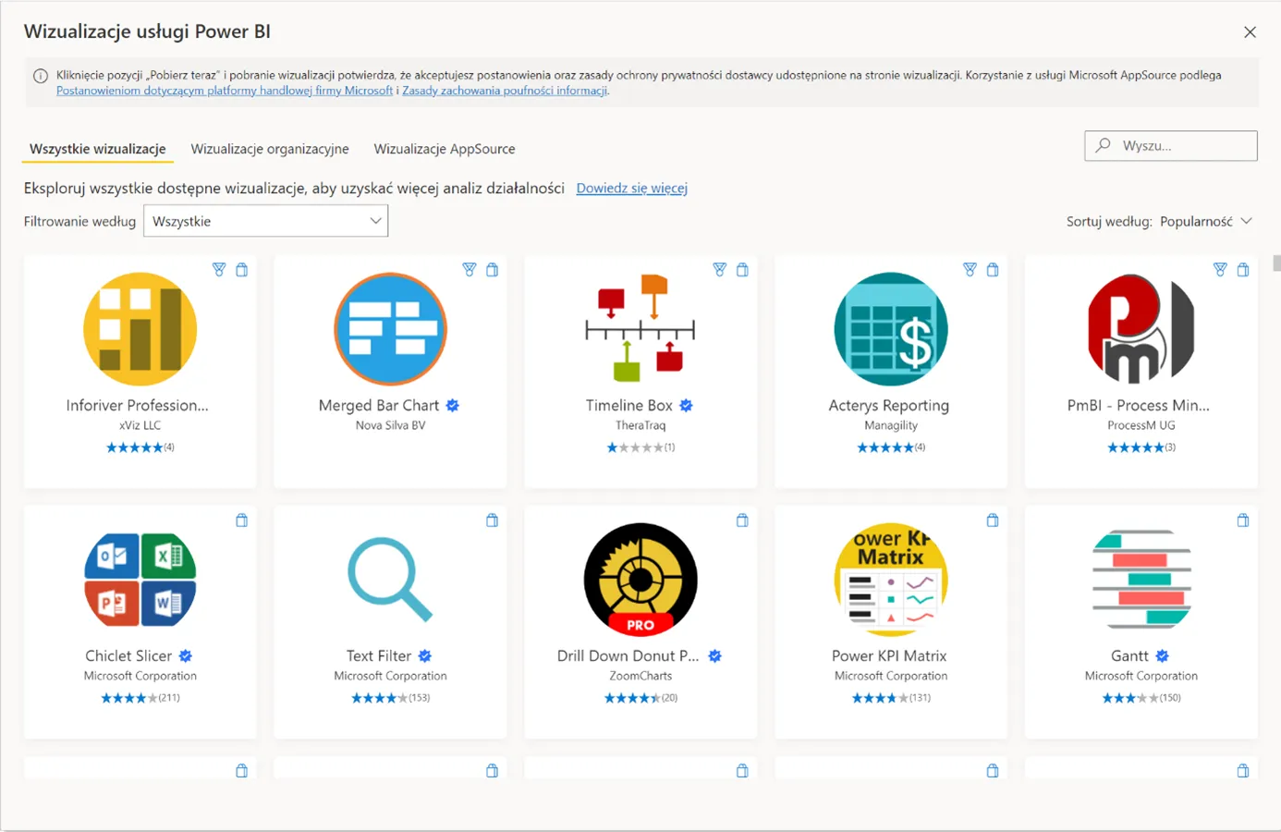Click the info icon in the notice banner

(41, 76)
